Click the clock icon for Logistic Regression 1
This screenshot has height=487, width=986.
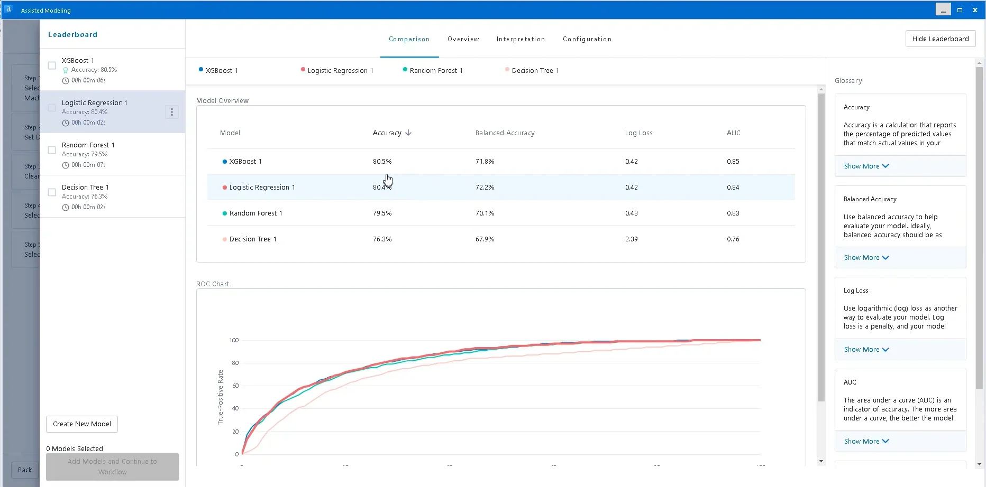(x=66, y=123)
